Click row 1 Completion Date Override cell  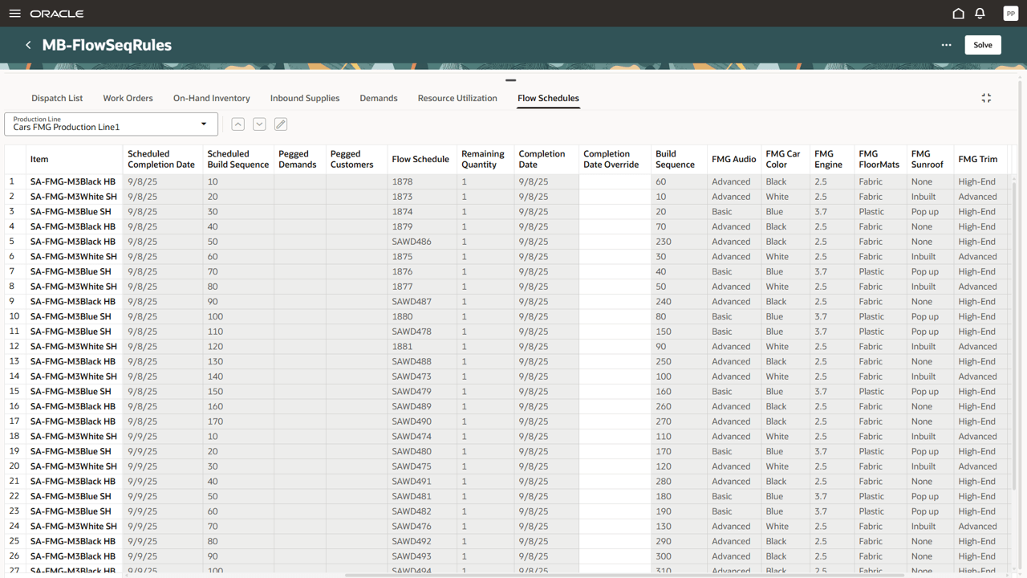click(614, 181)
